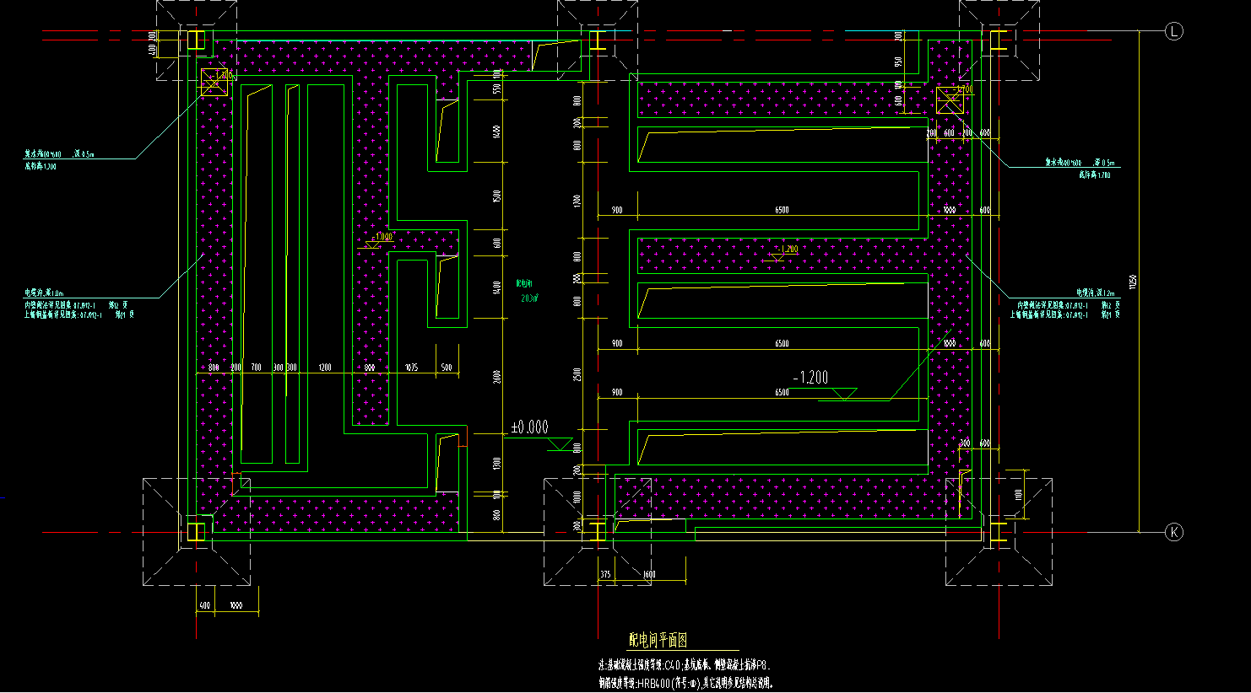Select the C40 concrete grade note line
Viewport: 1251px width, 693px height.
685,665
